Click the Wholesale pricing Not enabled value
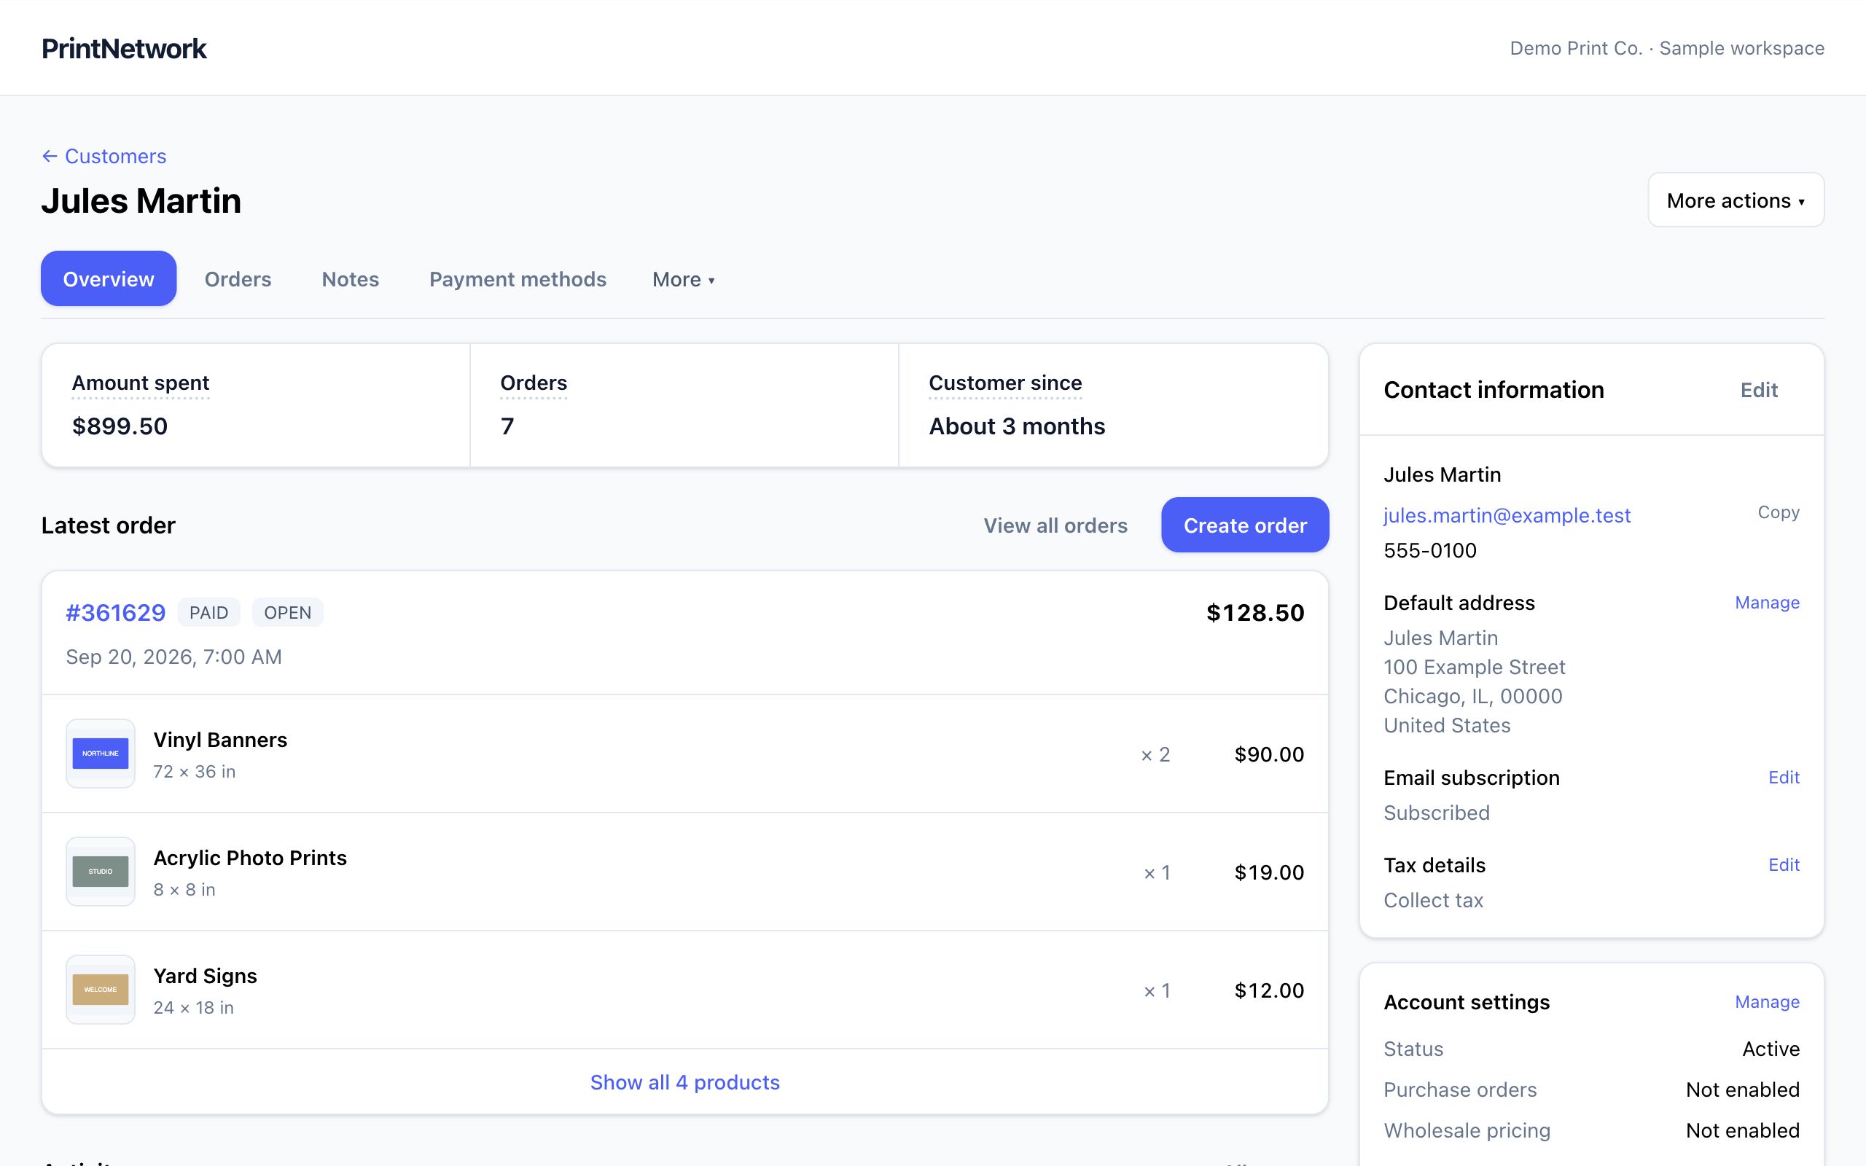Screen dimensions: 1866x1166 click(1742, 1130)
